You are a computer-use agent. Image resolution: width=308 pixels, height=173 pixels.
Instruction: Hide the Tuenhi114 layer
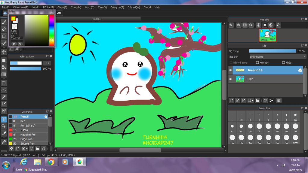(231, 70)
